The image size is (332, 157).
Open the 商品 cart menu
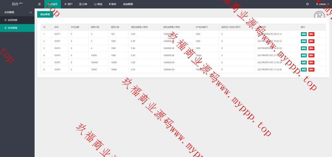(x=98, y=4)
